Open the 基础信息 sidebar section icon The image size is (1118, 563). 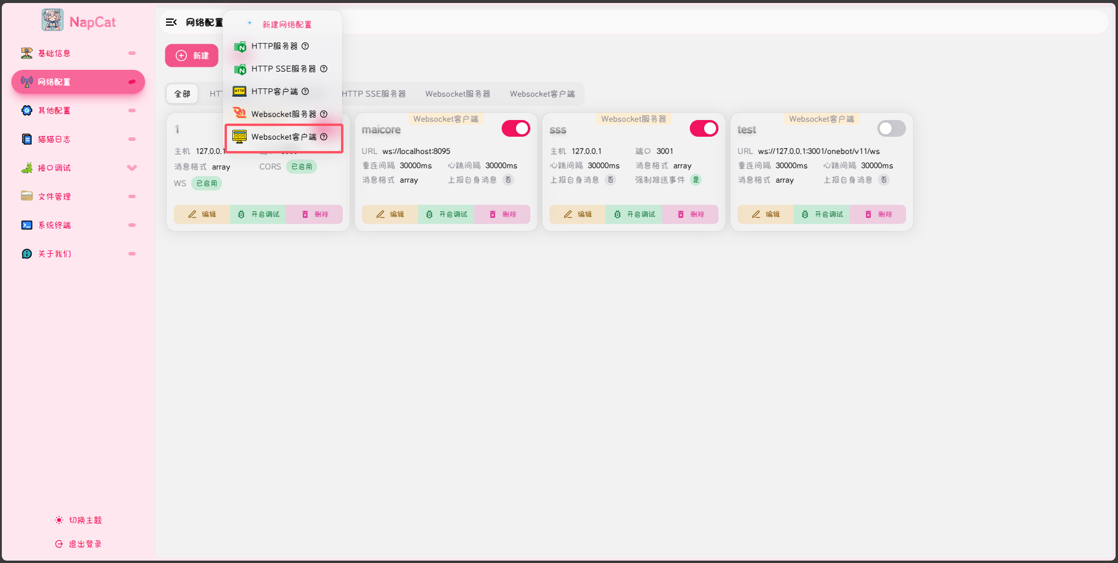pos(27,53)
